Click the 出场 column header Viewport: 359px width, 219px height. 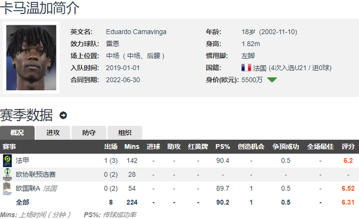(111, 147)
